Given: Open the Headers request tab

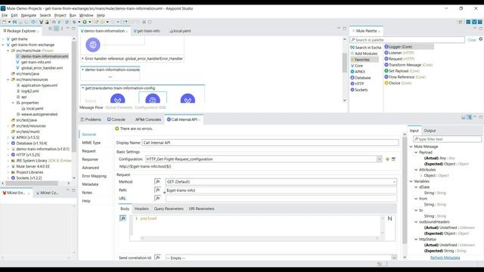Looking at the screenshot, I should (x=141, y=209).
